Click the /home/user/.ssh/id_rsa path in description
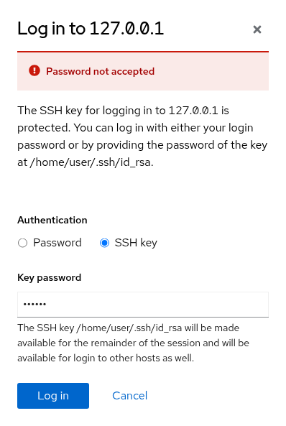This screenshot has height=426, width=286. [91, 162]
